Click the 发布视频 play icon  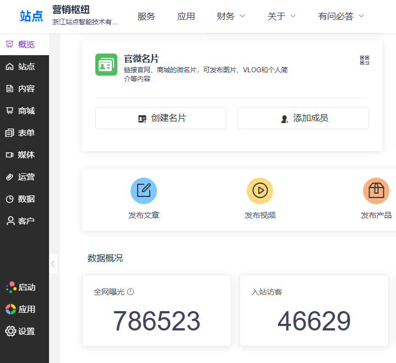point(260,191)
